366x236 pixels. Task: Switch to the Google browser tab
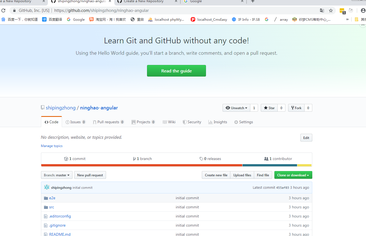click(213, 1)
